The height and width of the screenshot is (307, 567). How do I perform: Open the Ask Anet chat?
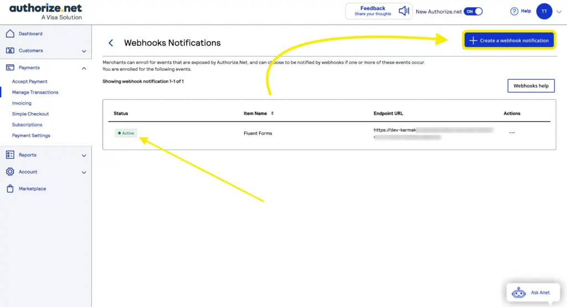click(x=533, y=293)
